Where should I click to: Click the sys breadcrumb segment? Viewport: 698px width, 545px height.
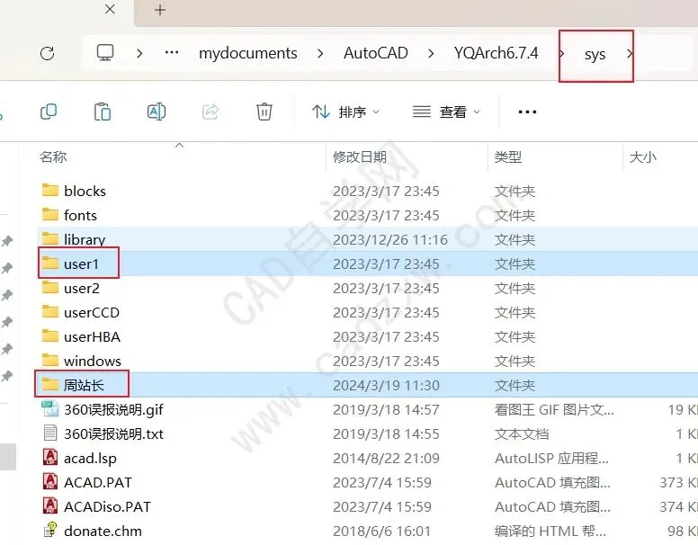pos(595,55)
